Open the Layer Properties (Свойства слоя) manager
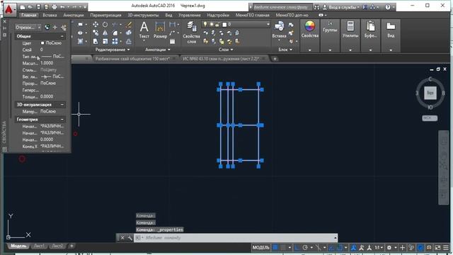The width and height of the screenshot is (453, 255). click(191, 33)
